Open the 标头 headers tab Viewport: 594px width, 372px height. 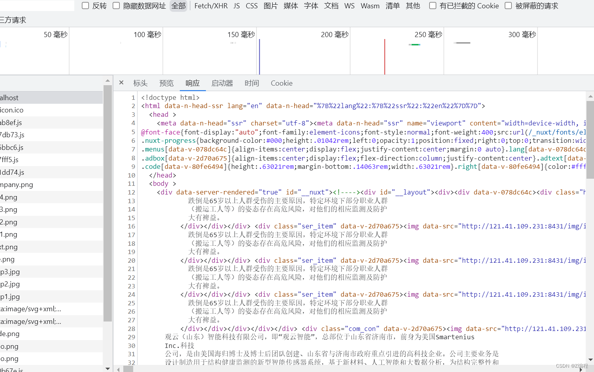tap(140, 83)
